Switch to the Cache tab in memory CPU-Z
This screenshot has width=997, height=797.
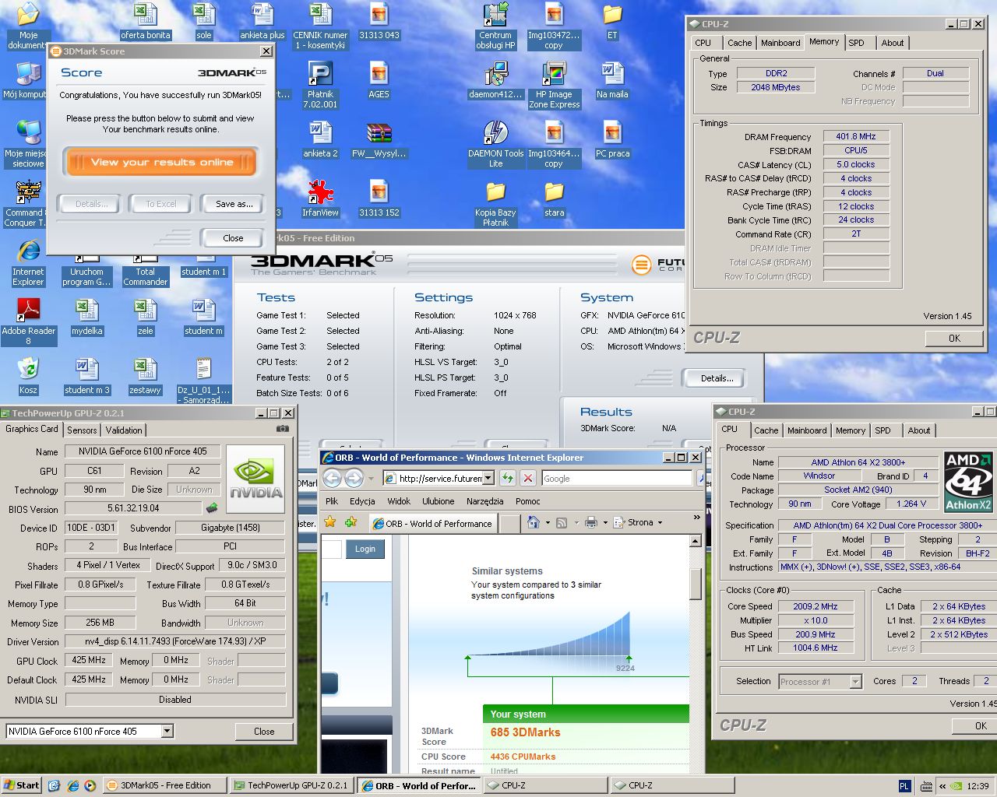pyautogui.click(x=739, y=43)
